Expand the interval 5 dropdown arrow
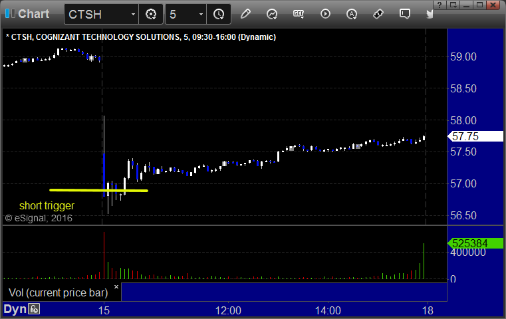506x319 pixels. point(201,14)
